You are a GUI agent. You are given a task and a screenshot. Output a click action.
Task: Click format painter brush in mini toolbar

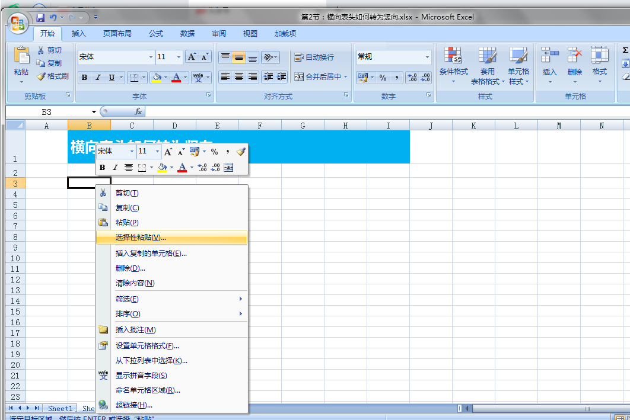coord(241,152)
